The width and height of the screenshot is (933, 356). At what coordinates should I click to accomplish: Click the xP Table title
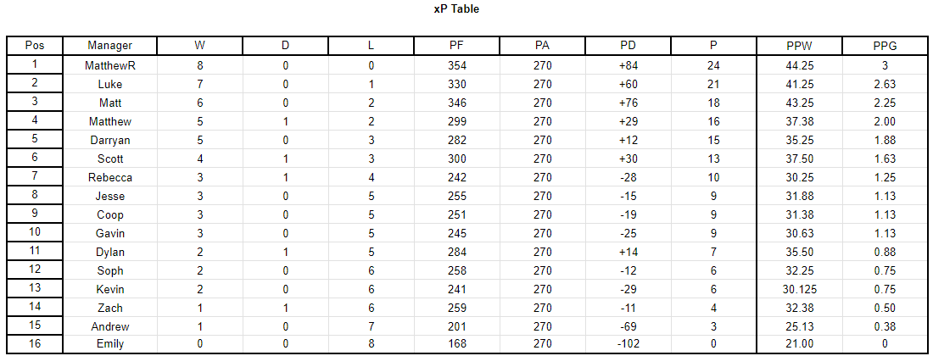point(456,9)
